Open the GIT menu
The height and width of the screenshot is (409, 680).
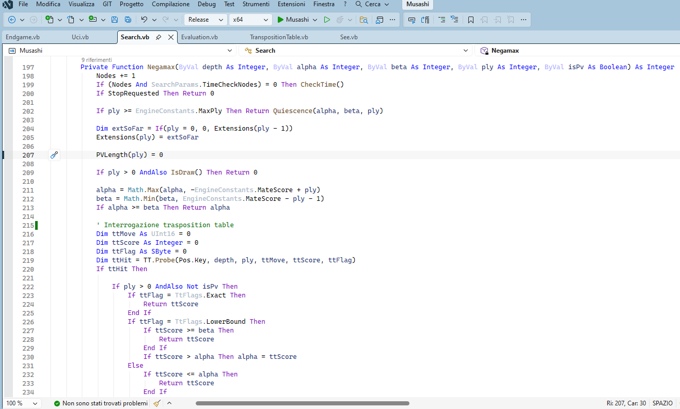point(107,4)
